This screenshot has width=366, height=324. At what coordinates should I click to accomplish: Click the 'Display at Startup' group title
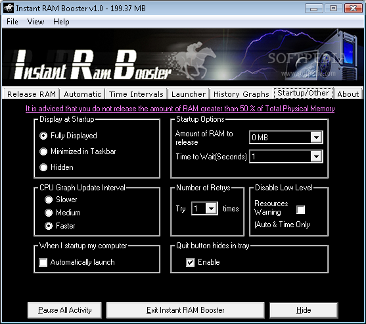pos(67,119)
